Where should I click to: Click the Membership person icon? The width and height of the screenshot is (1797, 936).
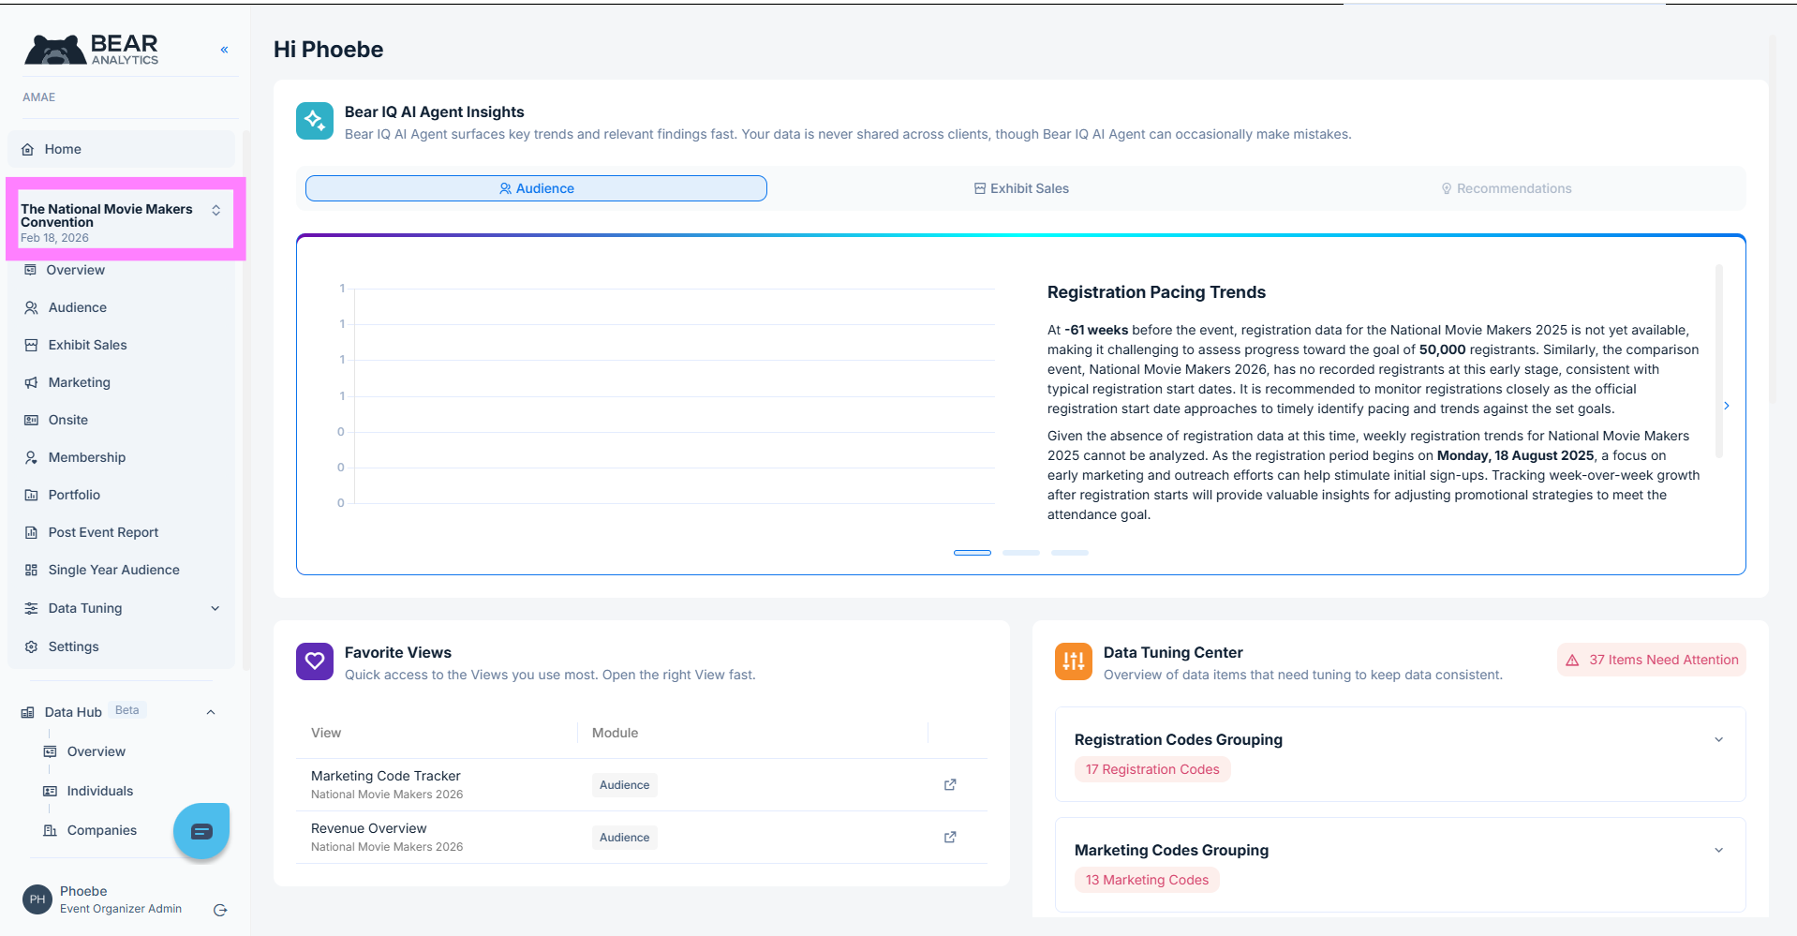click(x=31, y=457)
